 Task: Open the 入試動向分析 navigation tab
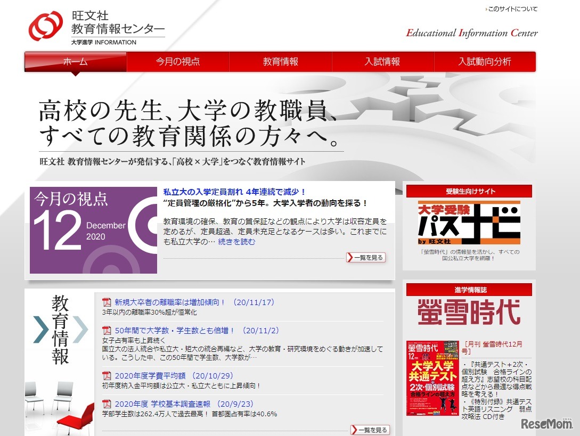(x=485, y=61)
